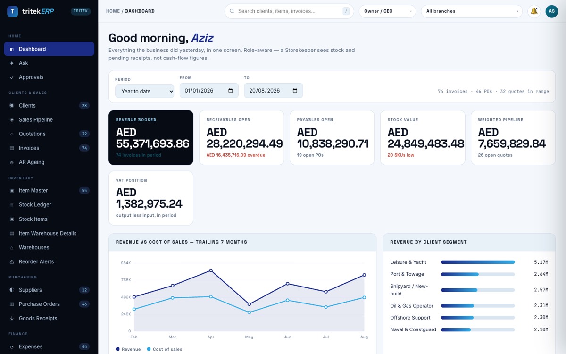Click the tritekERP logo icon
The width and height of the screenshot is (566, 354).
(13, 11)
